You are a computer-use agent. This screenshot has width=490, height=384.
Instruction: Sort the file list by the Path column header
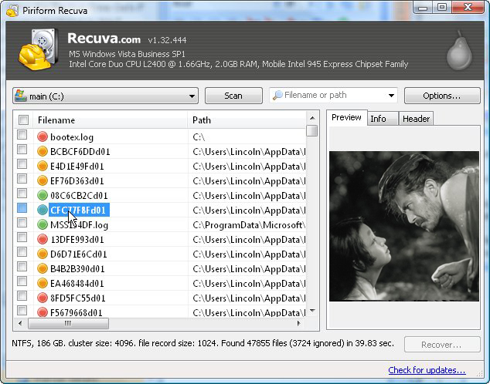coord(246,120)
